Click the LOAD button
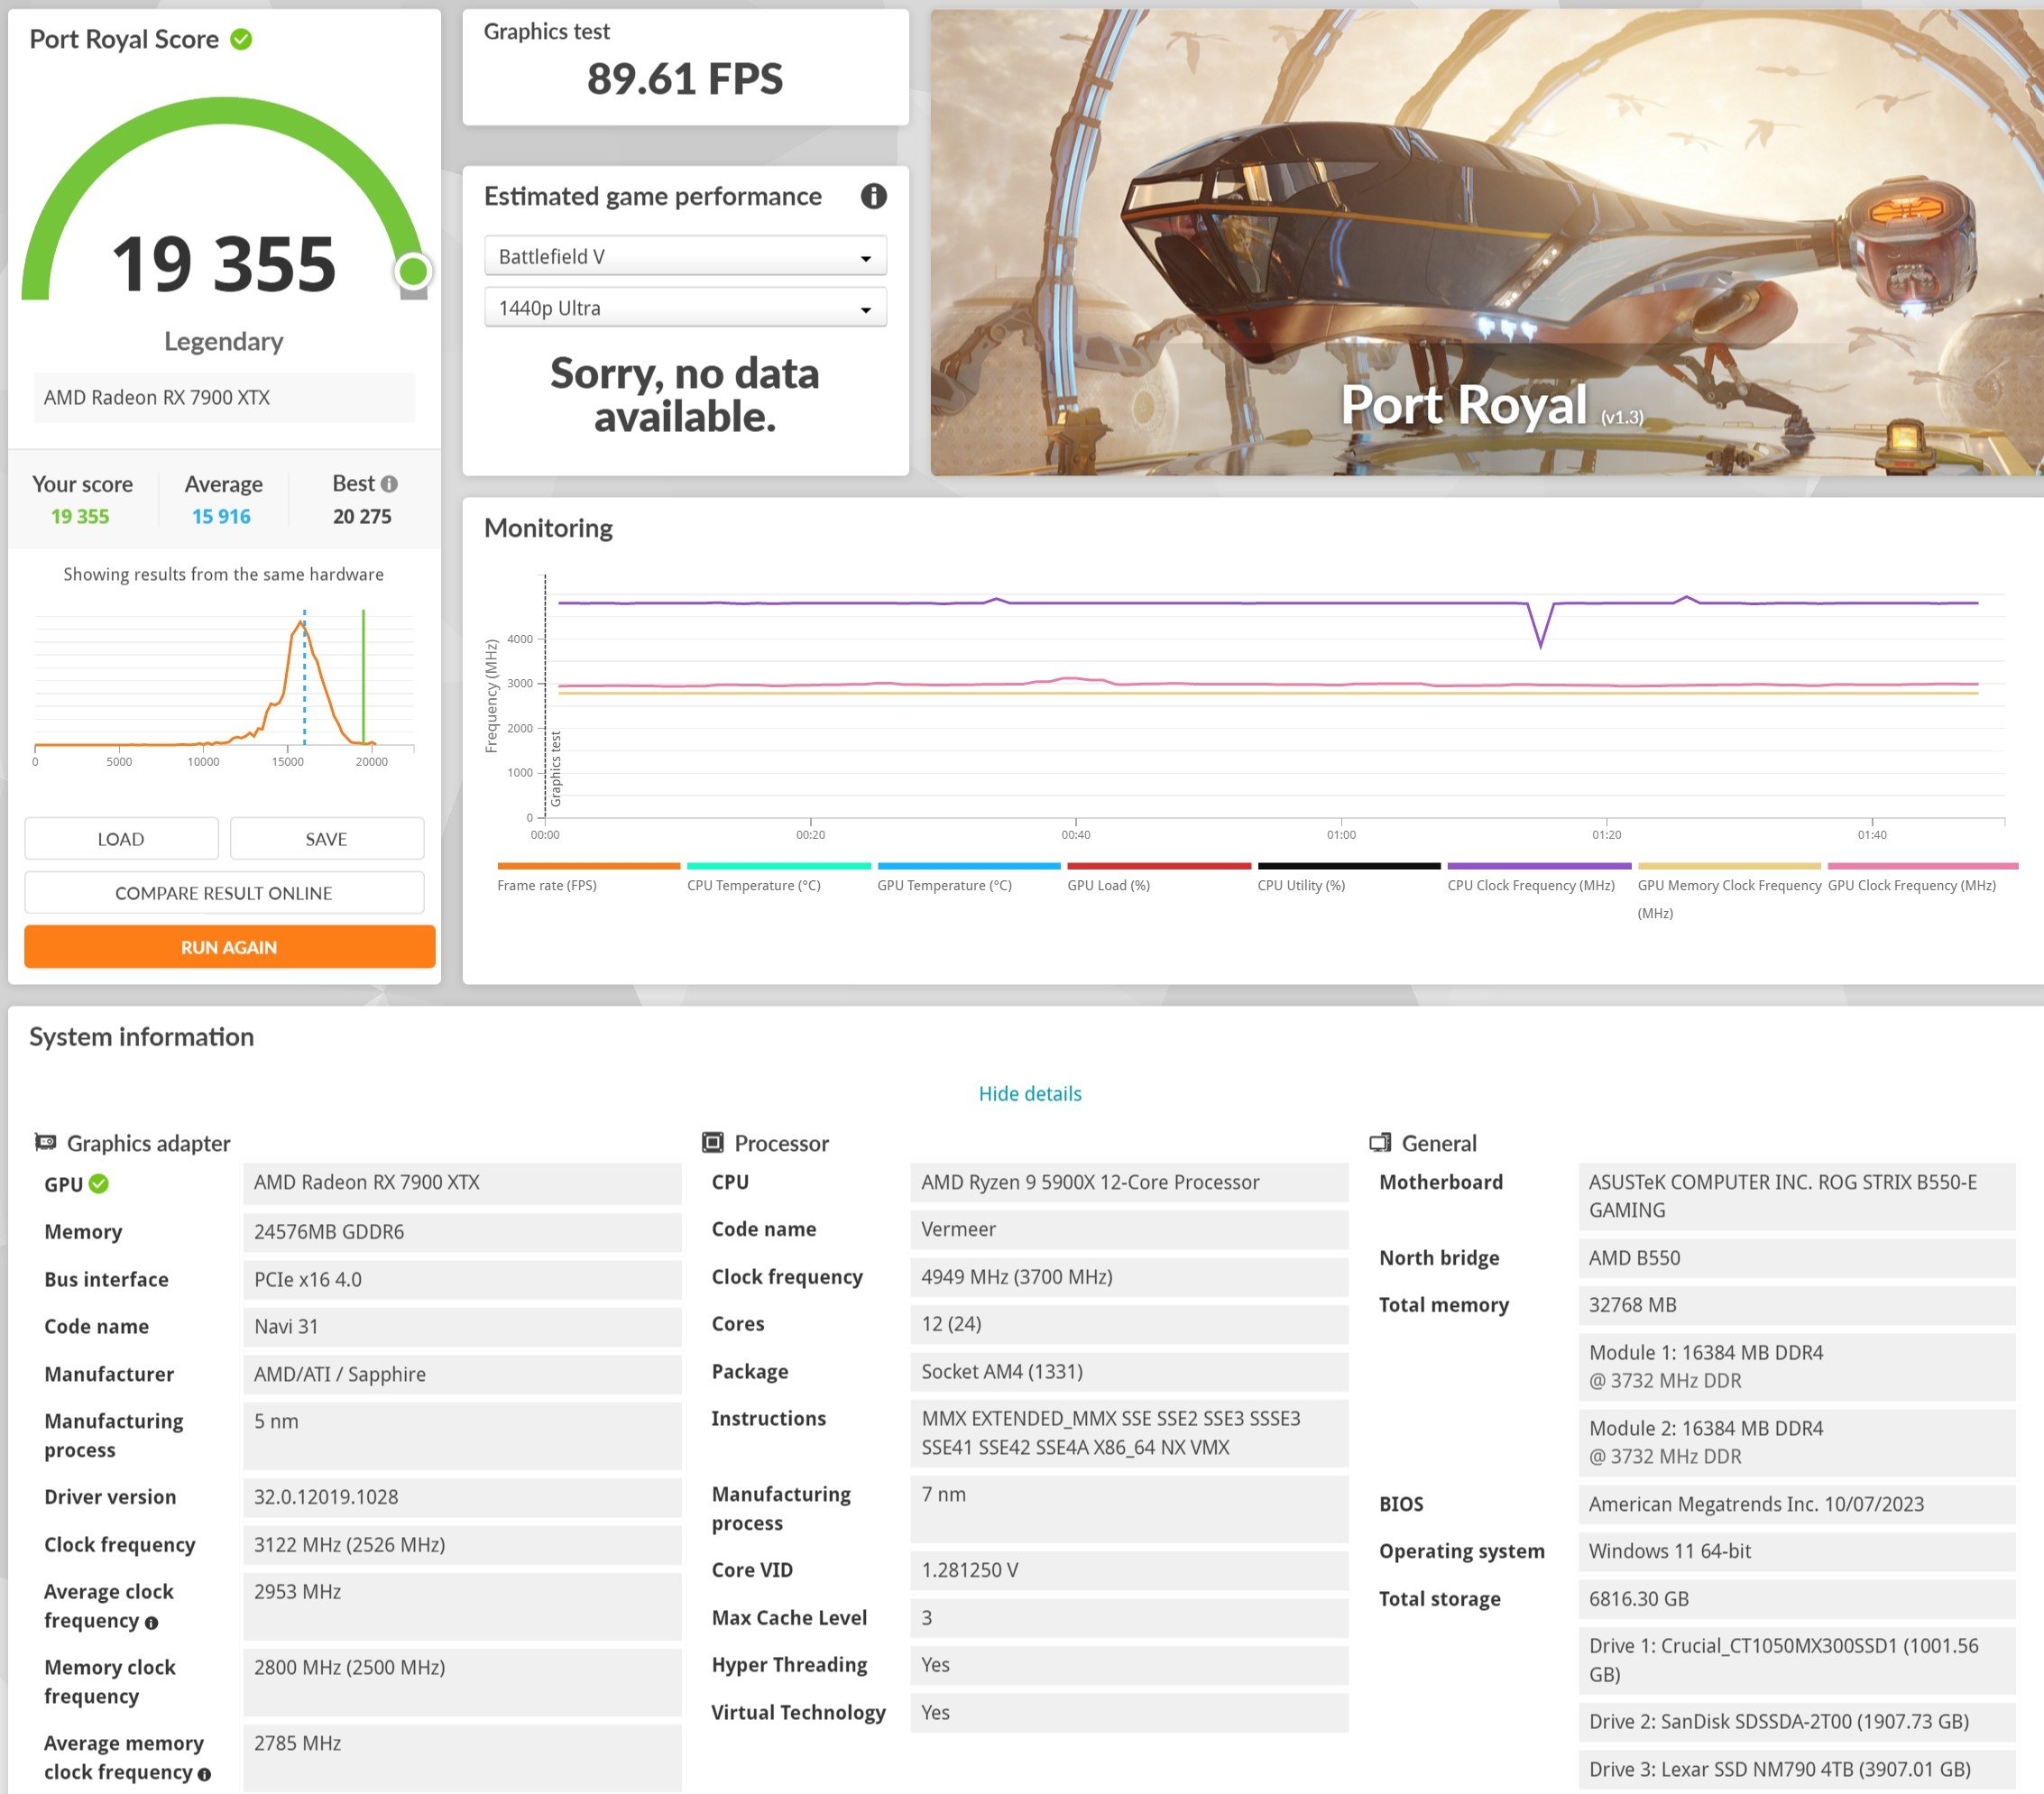 tap(121, 839)
